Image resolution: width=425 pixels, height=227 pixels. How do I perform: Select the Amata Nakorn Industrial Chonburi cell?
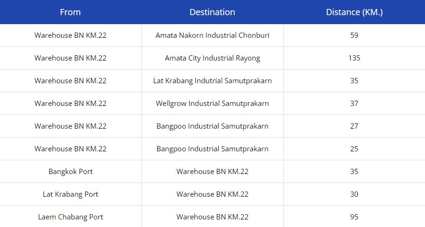pyautogui.click(x=212, y=35)
